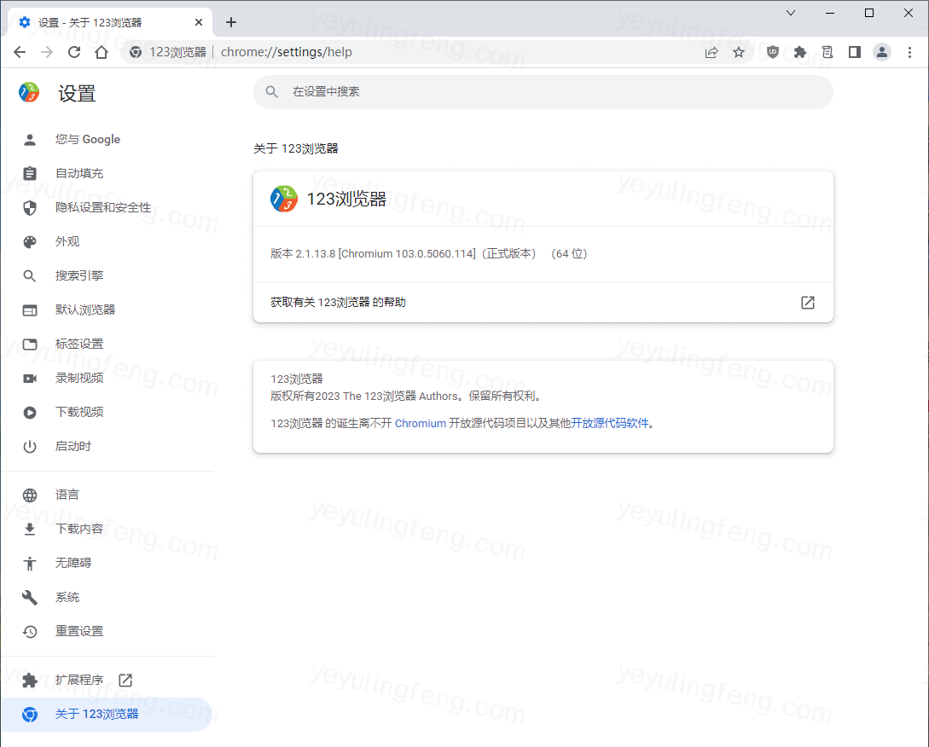Click the external link icon beside 扩展程序
929x747 pixels.
[125, 680]
